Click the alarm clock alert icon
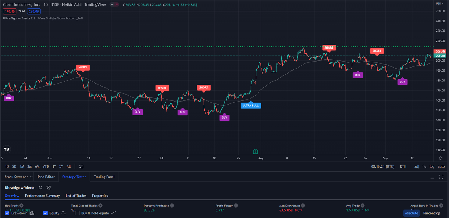The width and height of the screenshot is (449, 218). (49, 187)
